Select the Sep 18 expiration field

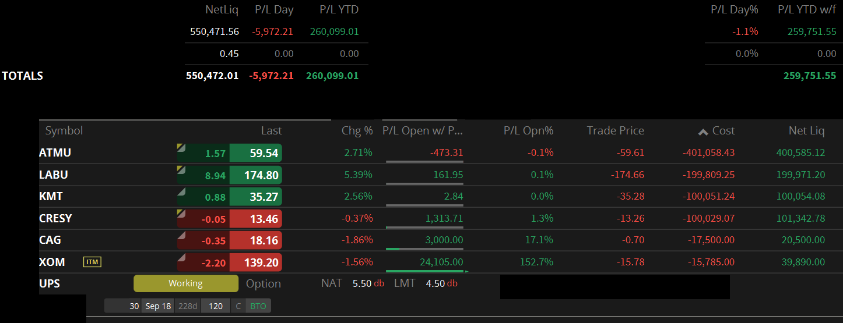158,306
